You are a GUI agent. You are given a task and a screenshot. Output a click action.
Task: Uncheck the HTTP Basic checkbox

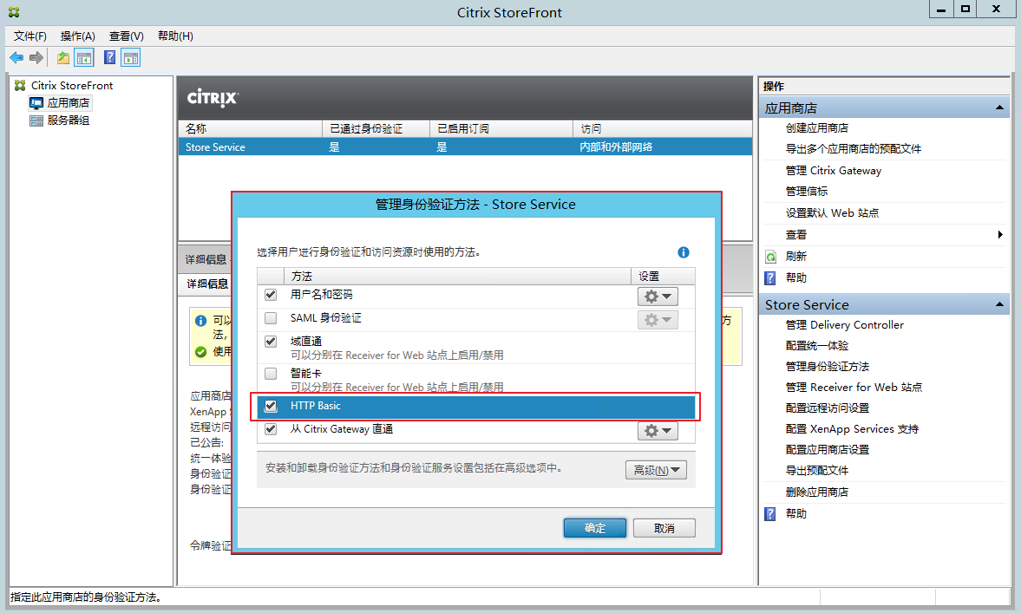point(271,406)
